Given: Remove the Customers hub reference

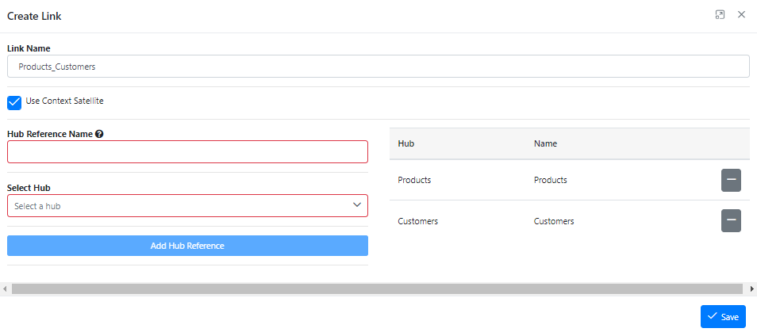Looking at the screenshot, I should click(x=731, y=221).
